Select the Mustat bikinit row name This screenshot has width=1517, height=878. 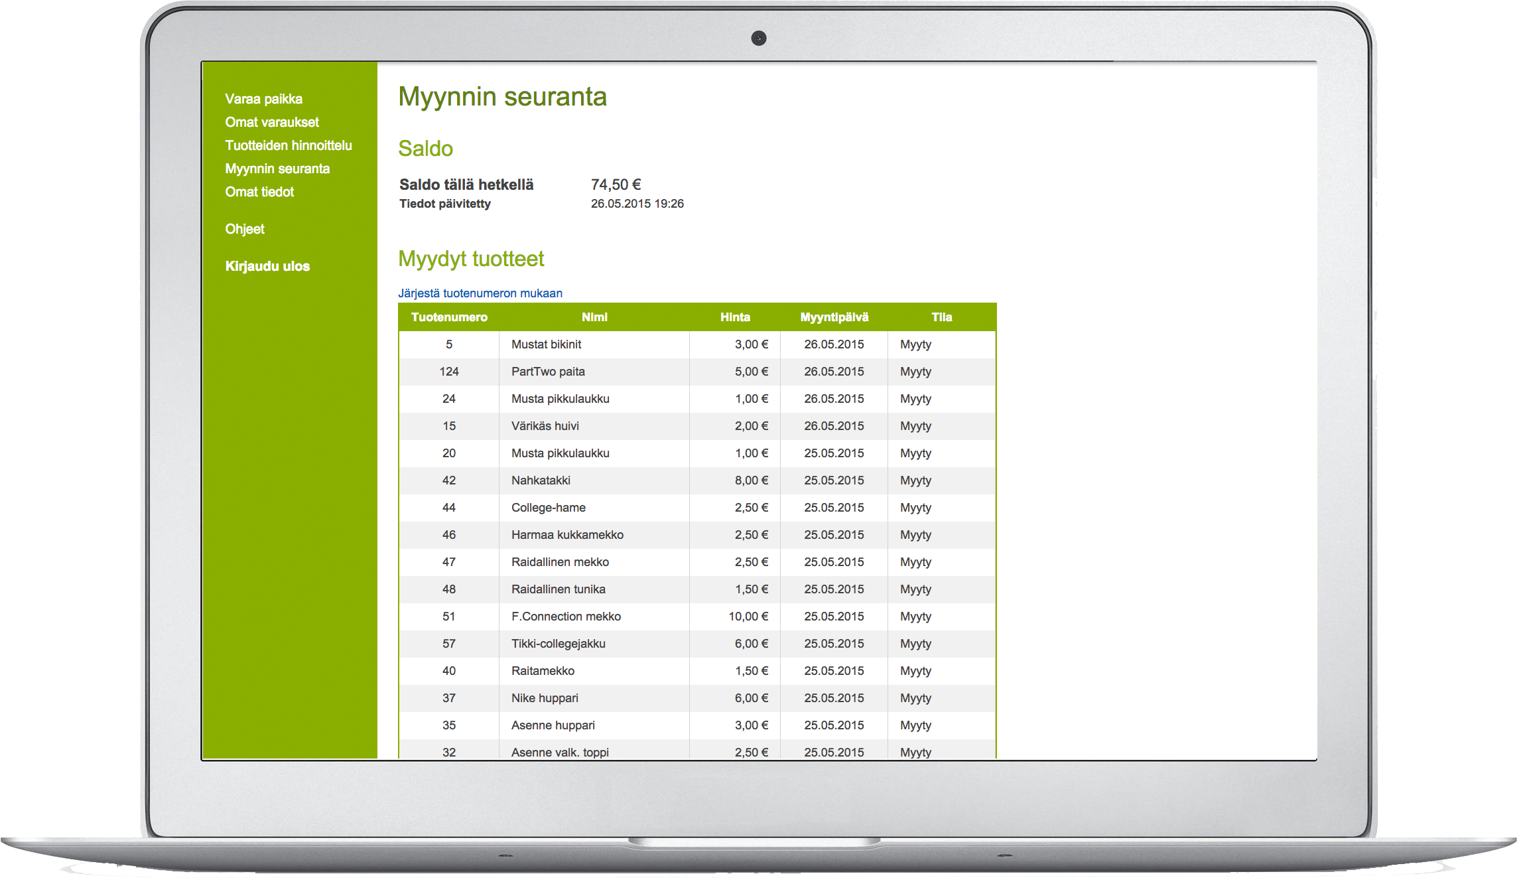(546, 344)
